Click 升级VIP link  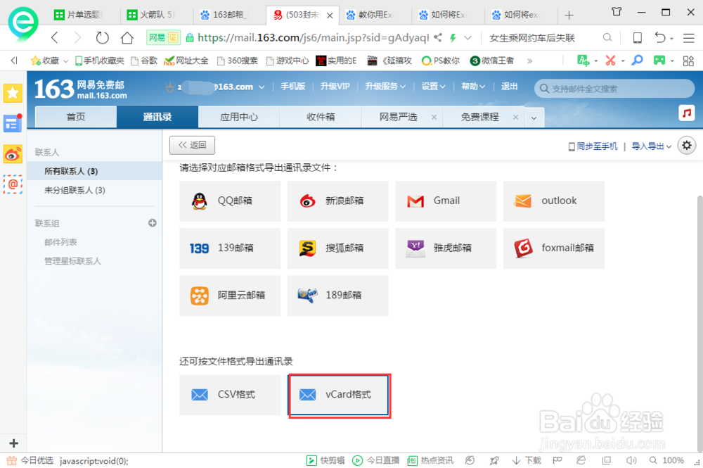pos(335,87)
